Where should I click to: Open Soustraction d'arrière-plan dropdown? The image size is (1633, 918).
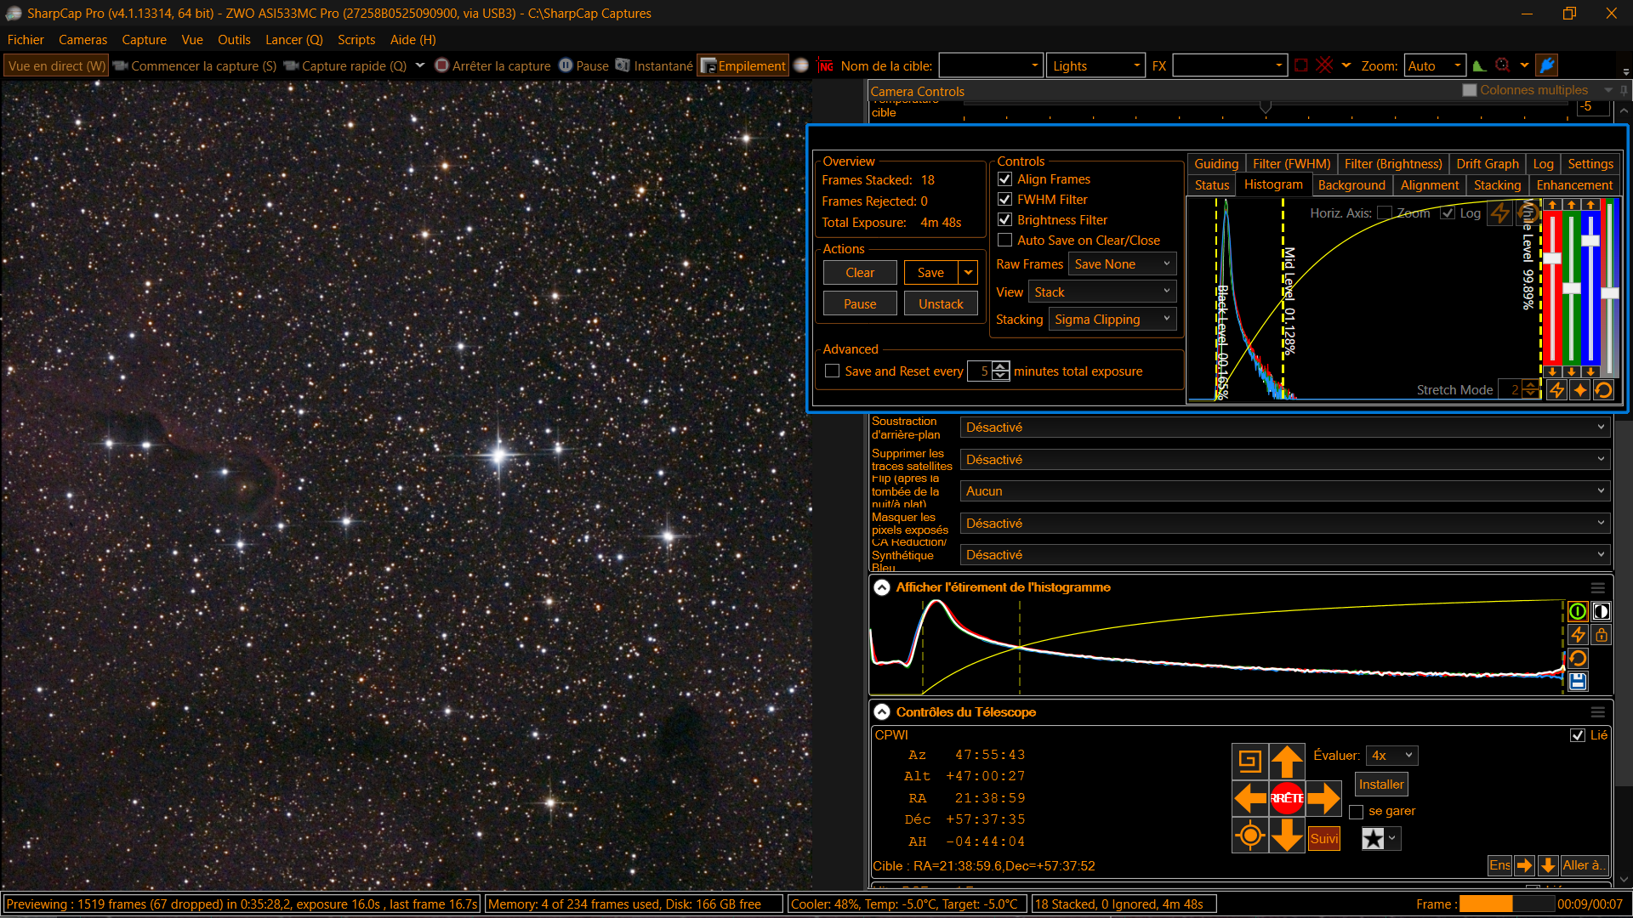point(1285,428)
